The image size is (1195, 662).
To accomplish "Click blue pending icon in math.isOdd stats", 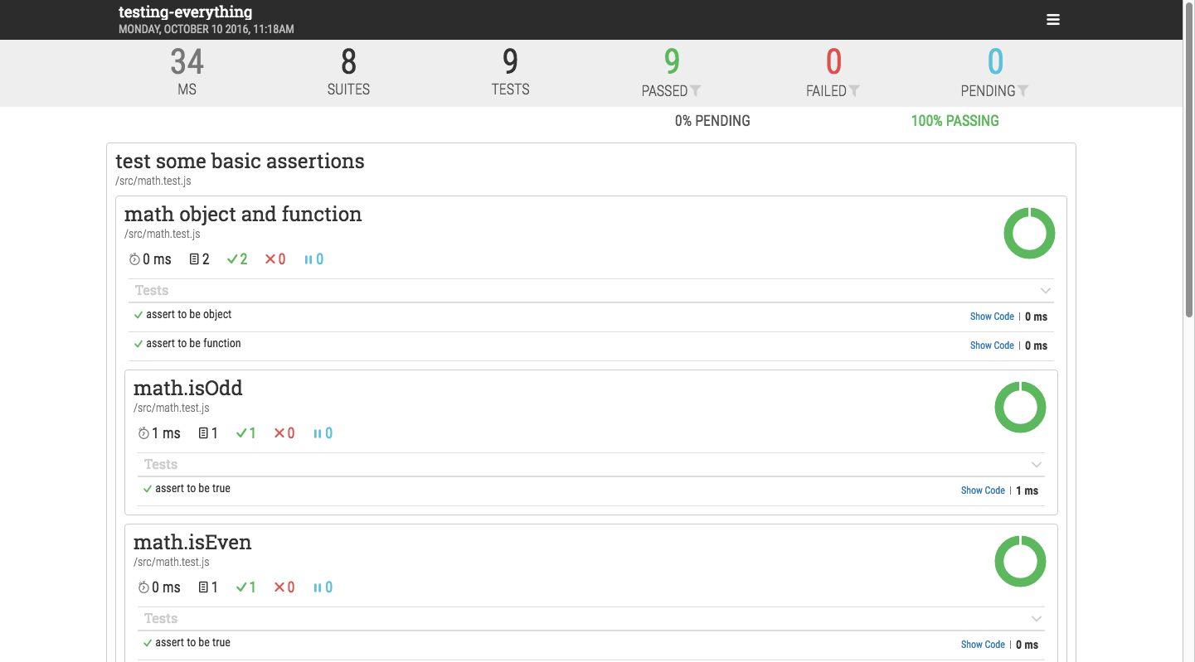I will click(x=318, y=433).
